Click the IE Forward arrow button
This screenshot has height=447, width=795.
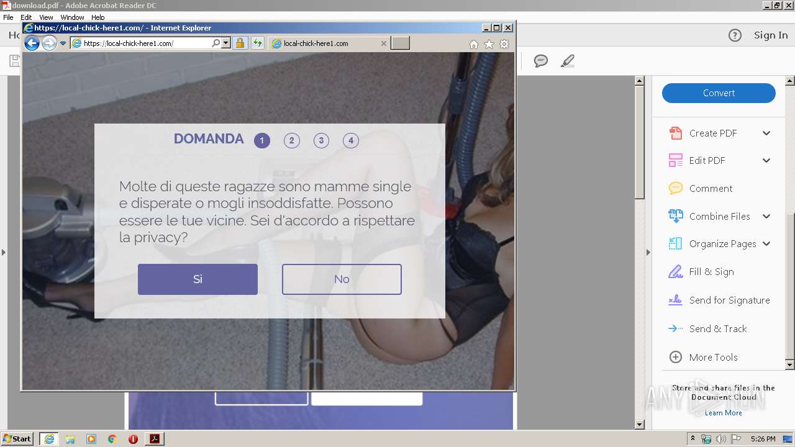49,43
